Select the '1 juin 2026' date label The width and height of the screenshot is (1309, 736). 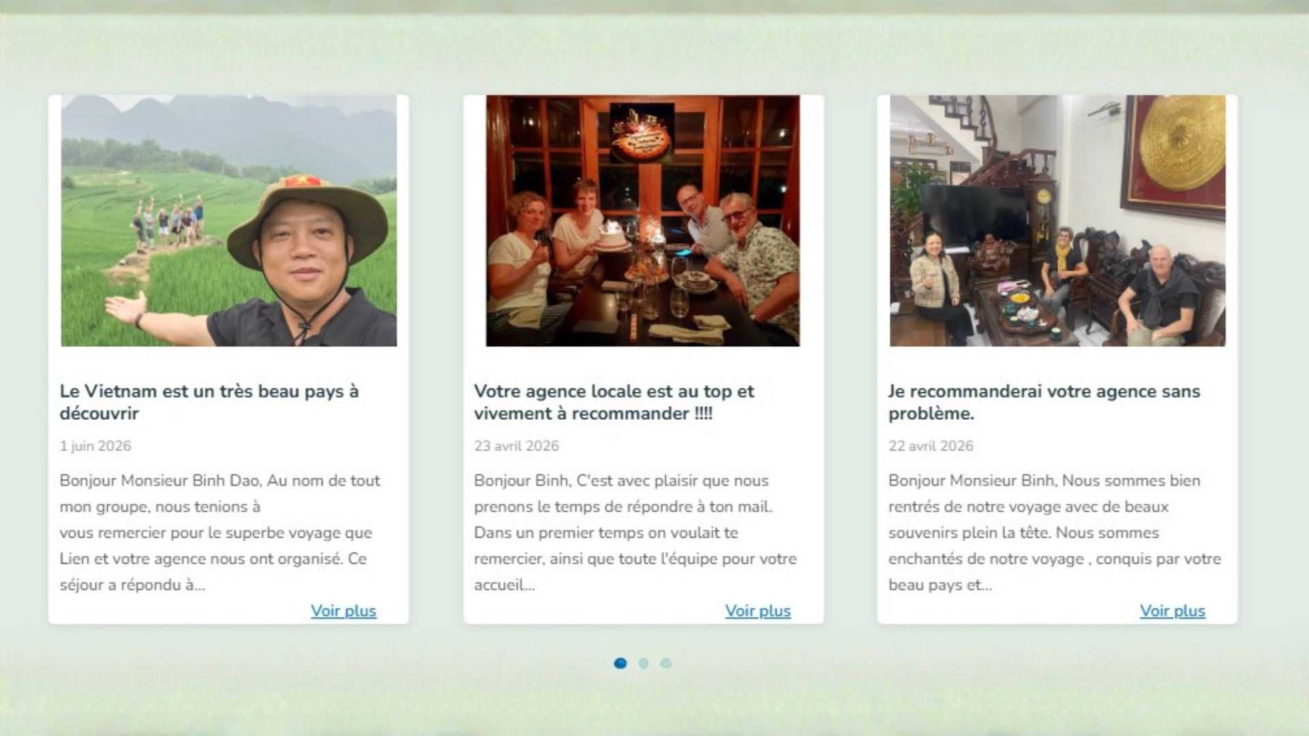(x=95, y=446)
